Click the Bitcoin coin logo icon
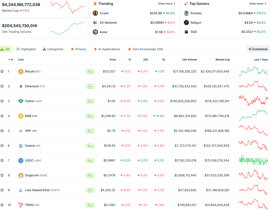Image resolution: width=270 pixels, height=210 pixels. click(x=21, y=72)
